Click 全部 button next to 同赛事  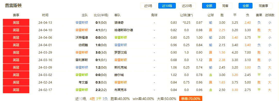246,6
